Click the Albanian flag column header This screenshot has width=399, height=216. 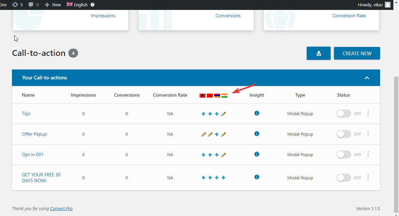pos(202,96)
